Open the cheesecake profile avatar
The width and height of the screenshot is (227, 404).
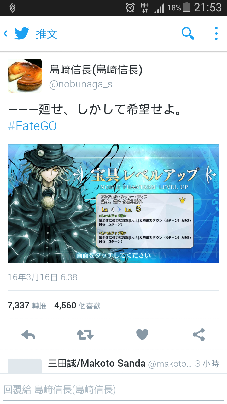[x=25, y=76]
